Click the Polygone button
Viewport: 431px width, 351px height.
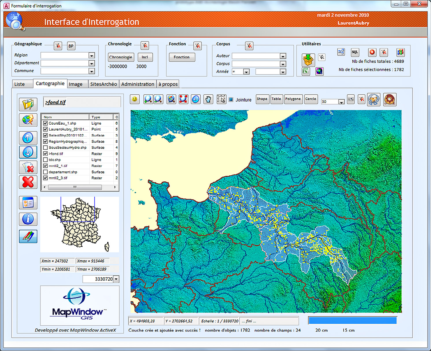[x=293, y=99]
